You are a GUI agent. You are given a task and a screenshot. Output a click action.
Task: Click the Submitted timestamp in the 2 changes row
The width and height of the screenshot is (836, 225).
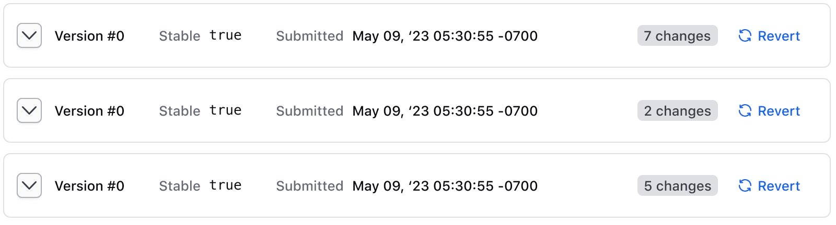[445, 111]
